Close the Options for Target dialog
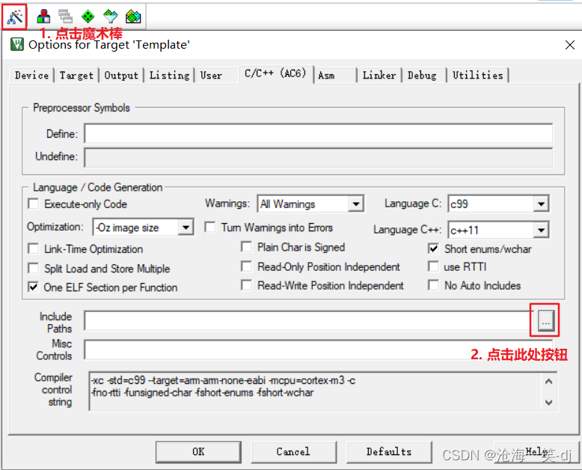 point(570,45)
